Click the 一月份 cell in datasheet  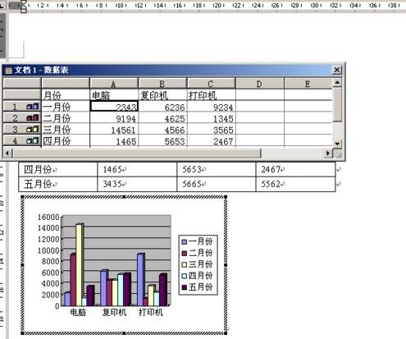(x=66, y=107)
